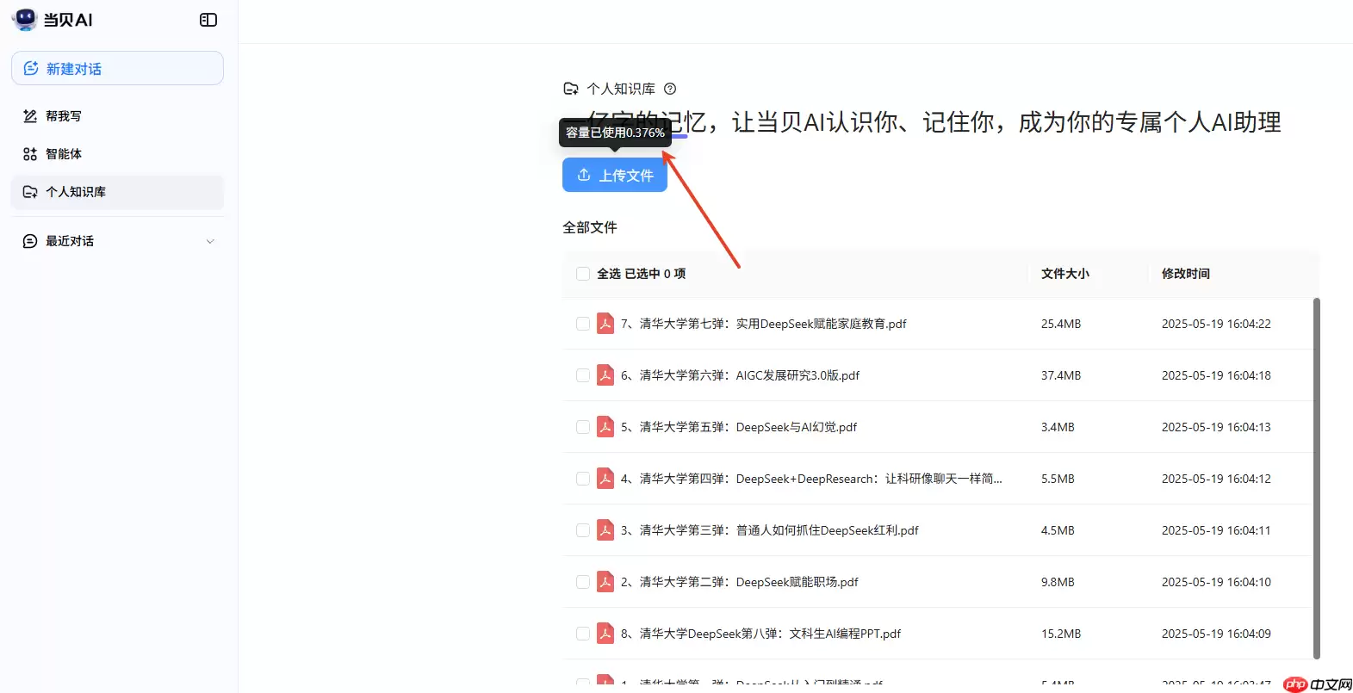The width and height of the screenshot is (1353, 693).
Task: Click the 修改时间 column header
Action: [1186, 274]
